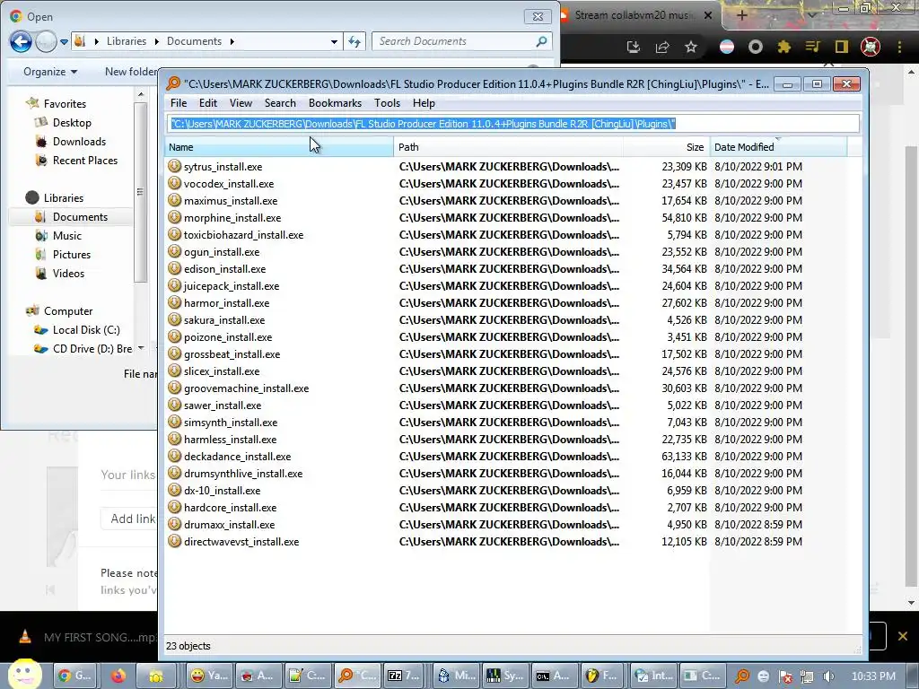The image size is (919, 689).
Task: Open Edit menu in Everything window
Action: [x=208, y=103]
